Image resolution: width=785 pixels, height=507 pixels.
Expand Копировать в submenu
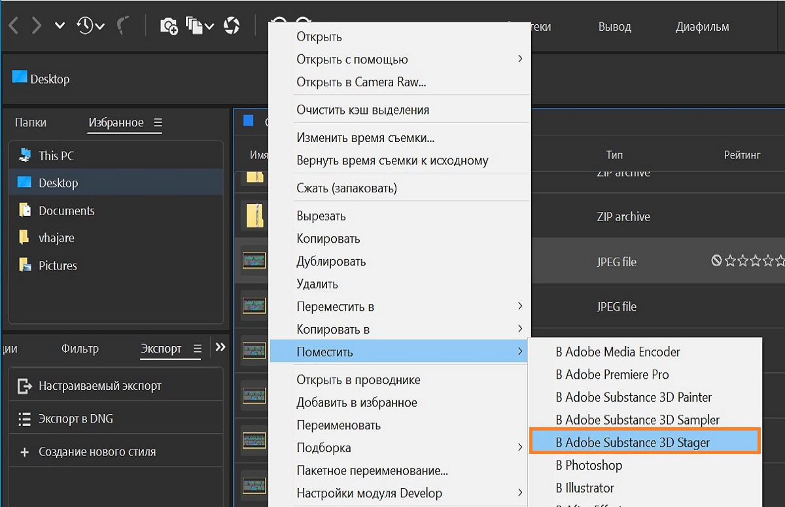coord(398,329)
